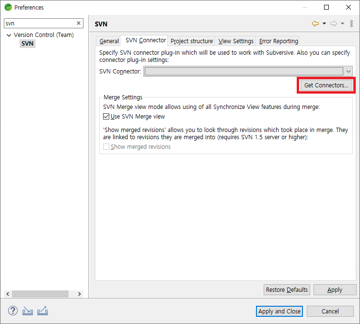Open the back history dropdown arrow
Screen dimensions: 360x324
[324, 24]
